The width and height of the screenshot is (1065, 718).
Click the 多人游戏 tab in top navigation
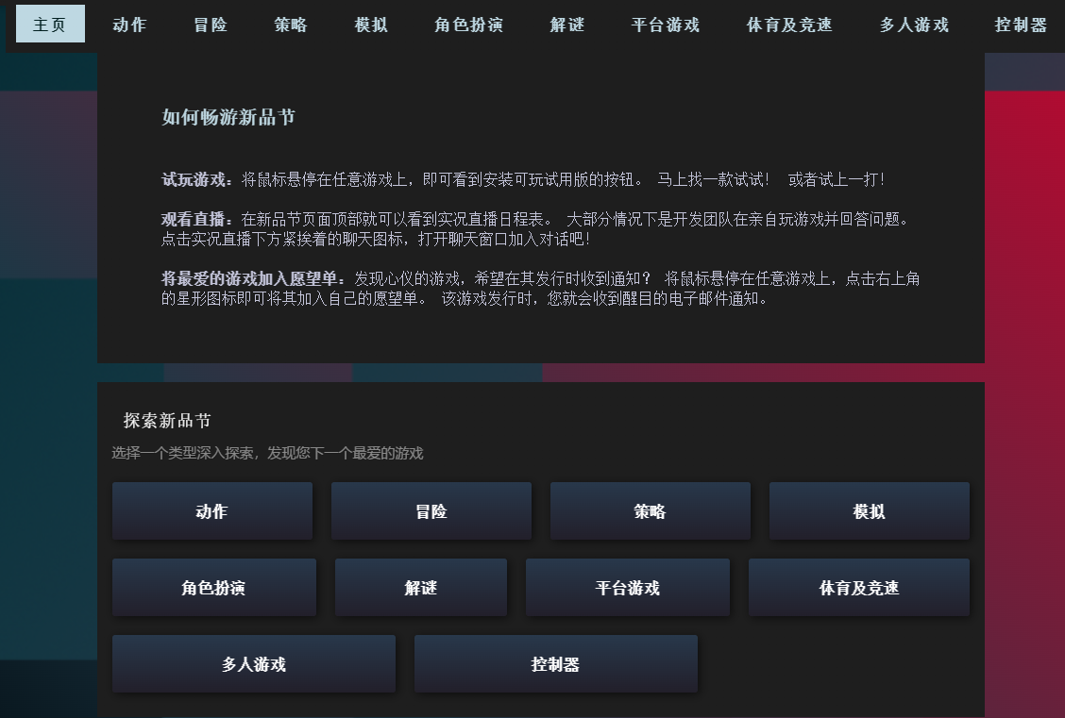pyautogui.click(x=914, y=25)
